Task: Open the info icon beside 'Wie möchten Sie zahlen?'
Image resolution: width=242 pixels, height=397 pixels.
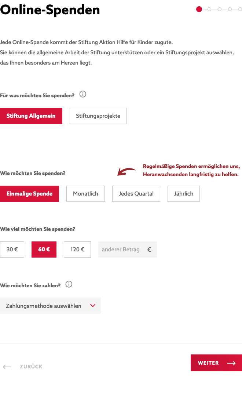Action: pos(69,284)
